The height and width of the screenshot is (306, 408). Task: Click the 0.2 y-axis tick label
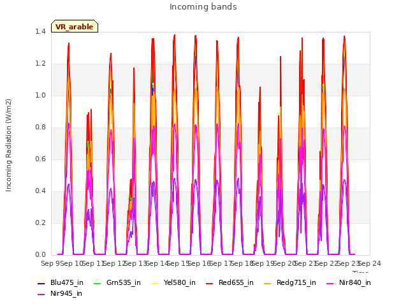[40, 222]
